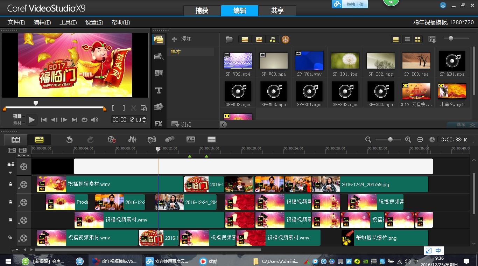Open the Settings (设置) menu

(x=94, y=22)
